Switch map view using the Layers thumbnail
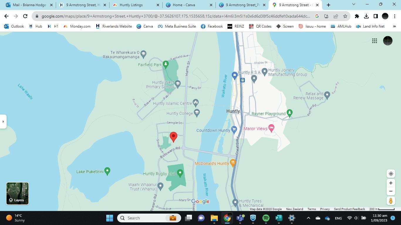401x225 pixels. 18,193
